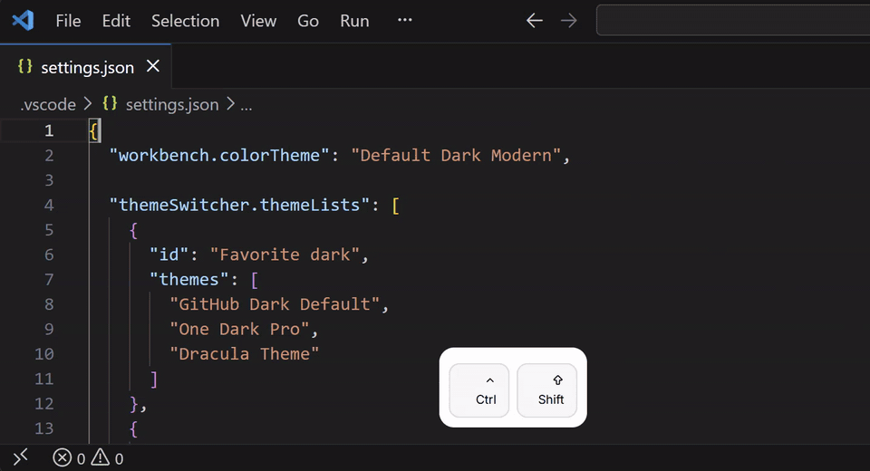Click the opening brace on line 5
The width and height of the screenshot is (870, 471).
[134, 230]
